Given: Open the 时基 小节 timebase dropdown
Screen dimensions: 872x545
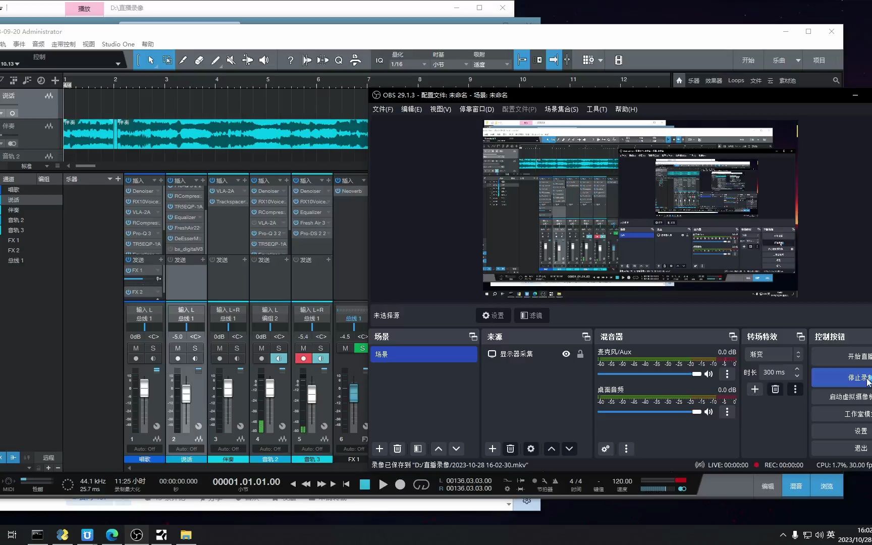Looking at the screenshot, I should (x=450, y=64).
